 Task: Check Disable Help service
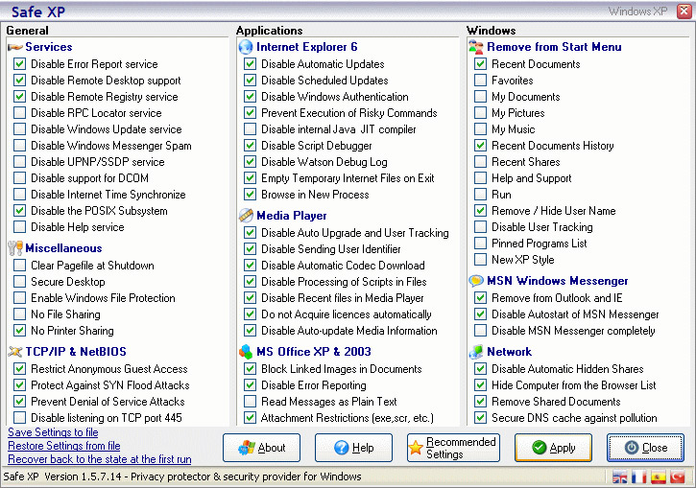tap(19, 227)
